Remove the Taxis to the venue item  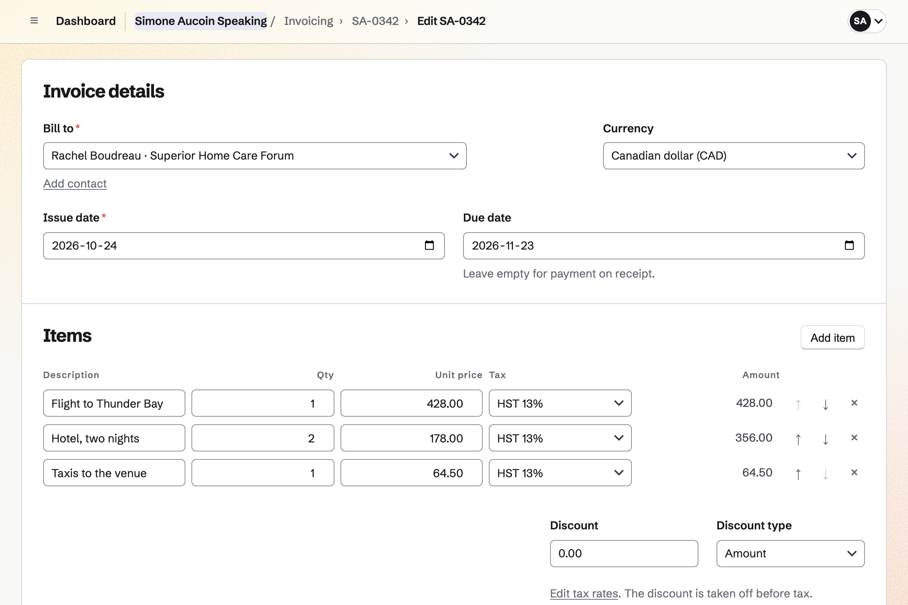[x=854, y=473]
